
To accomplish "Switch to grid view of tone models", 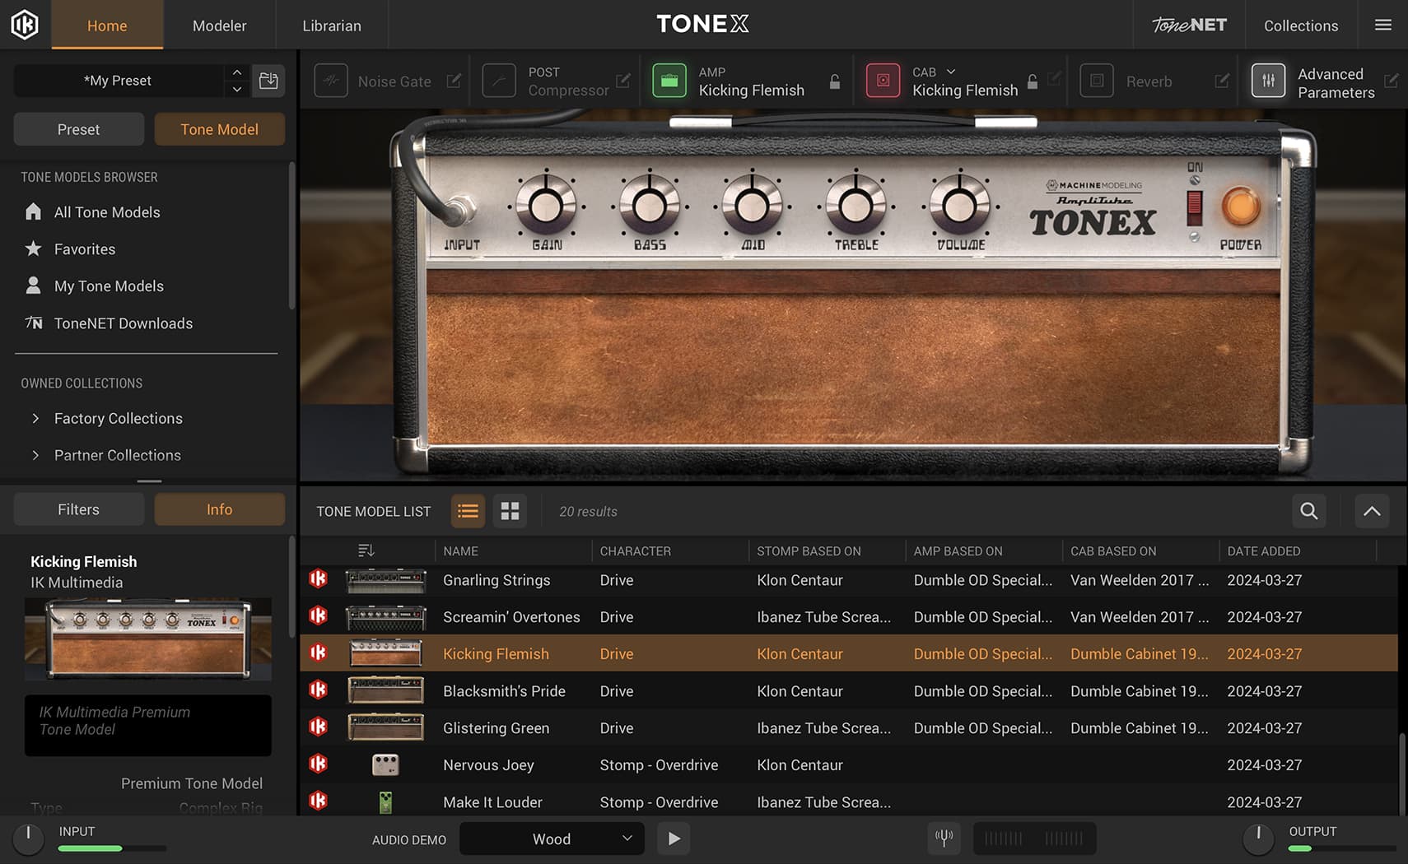I will (x=510, y=511).
